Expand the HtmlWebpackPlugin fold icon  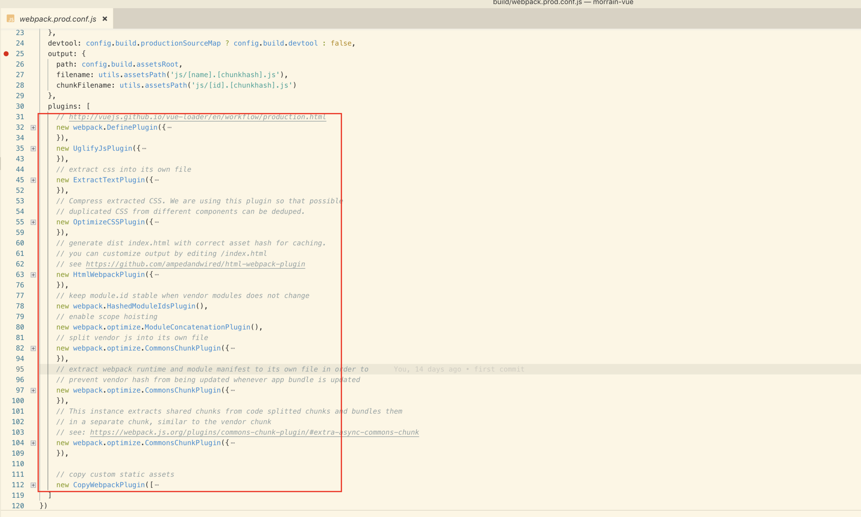click(33, 275)
